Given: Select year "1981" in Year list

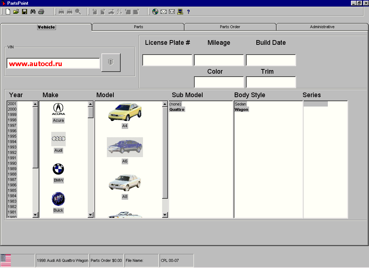Looking at the screenshot, I should tap(12, 212).
